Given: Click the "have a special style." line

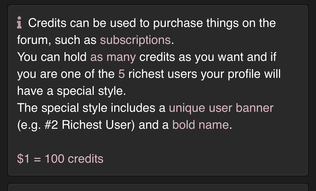Looking at the screenshot, I should click(x=71, y=91).
